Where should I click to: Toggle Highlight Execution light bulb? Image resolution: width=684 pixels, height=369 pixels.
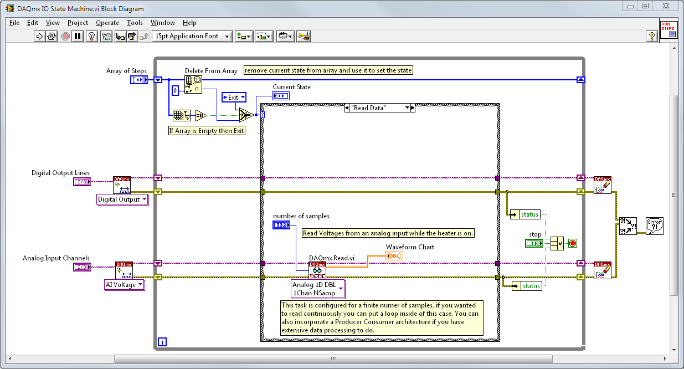click(x=92, y=36)
